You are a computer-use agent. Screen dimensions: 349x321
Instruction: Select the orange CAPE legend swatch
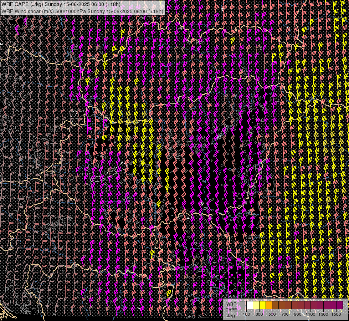[x=269, y=305]
